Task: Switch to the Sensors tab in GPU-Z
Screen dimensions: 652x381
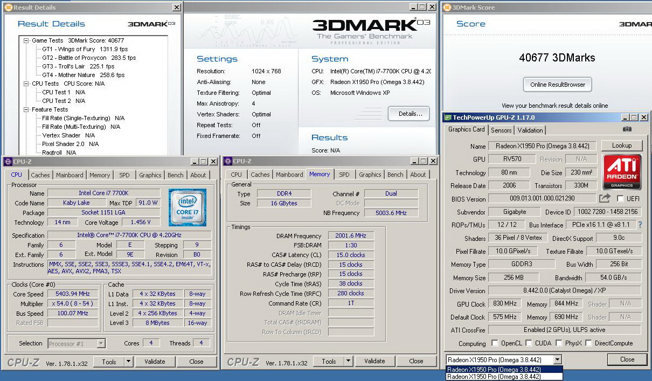Action: (501, 130)
